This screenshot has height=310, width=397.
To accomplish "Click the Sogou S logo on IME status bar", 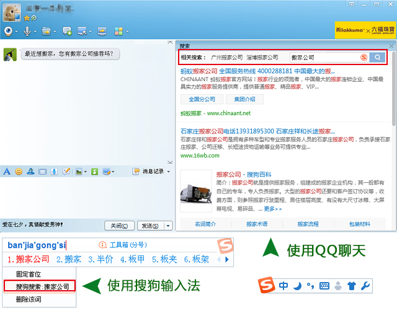I will 266,285.
